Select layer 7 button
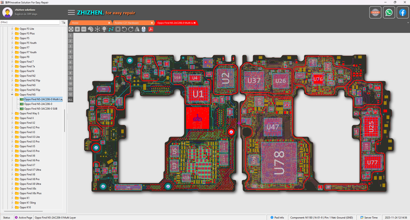Image resolution: width=410 pixels, height=220 pixels. [70, 68]
